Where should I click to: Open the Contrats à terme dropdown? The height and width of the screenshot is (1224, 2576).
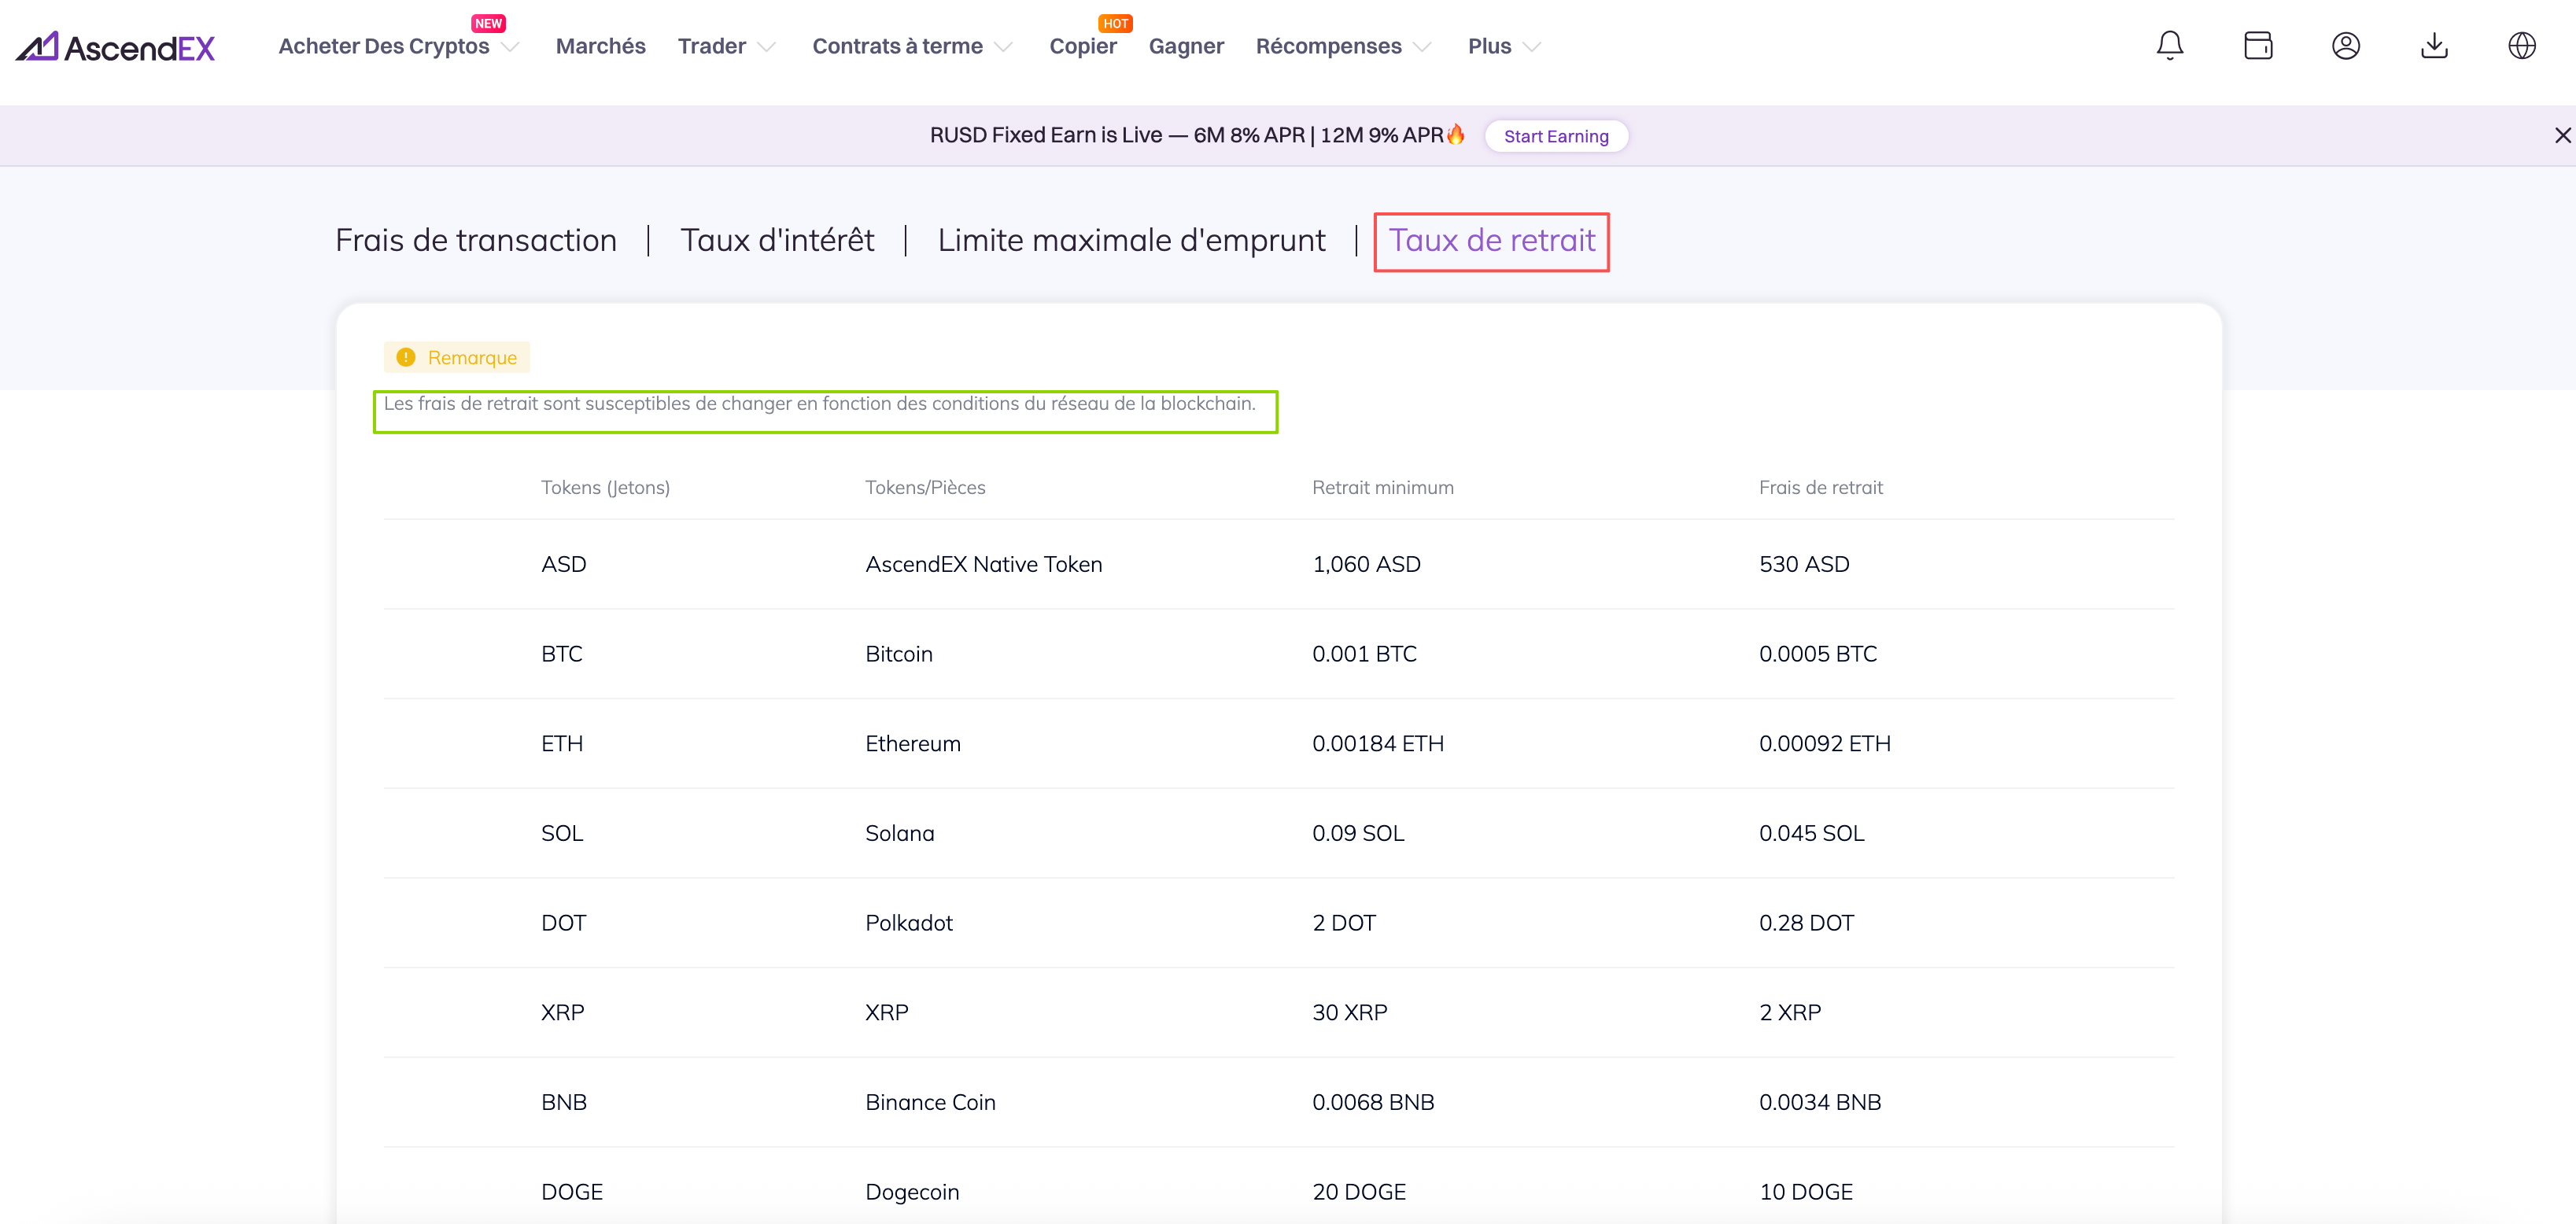point(912,47)
